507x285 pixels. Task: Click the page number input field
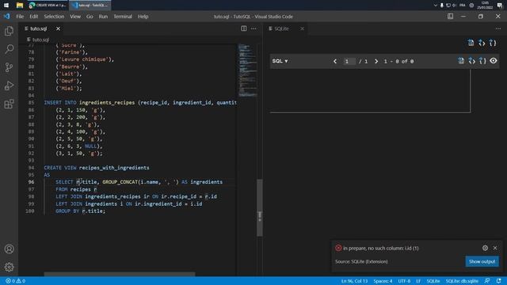tap(349, 61)
